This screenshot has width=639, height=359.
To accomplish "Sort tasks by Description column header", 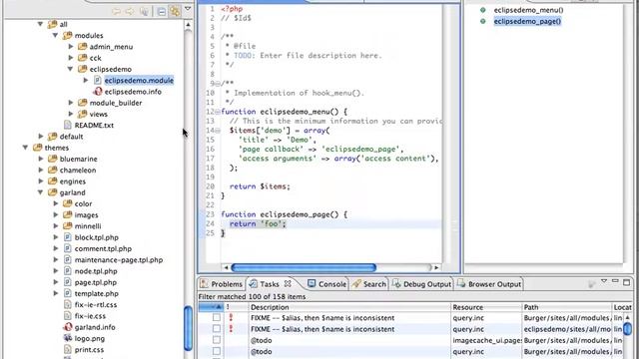I will (x=349, y=307).
